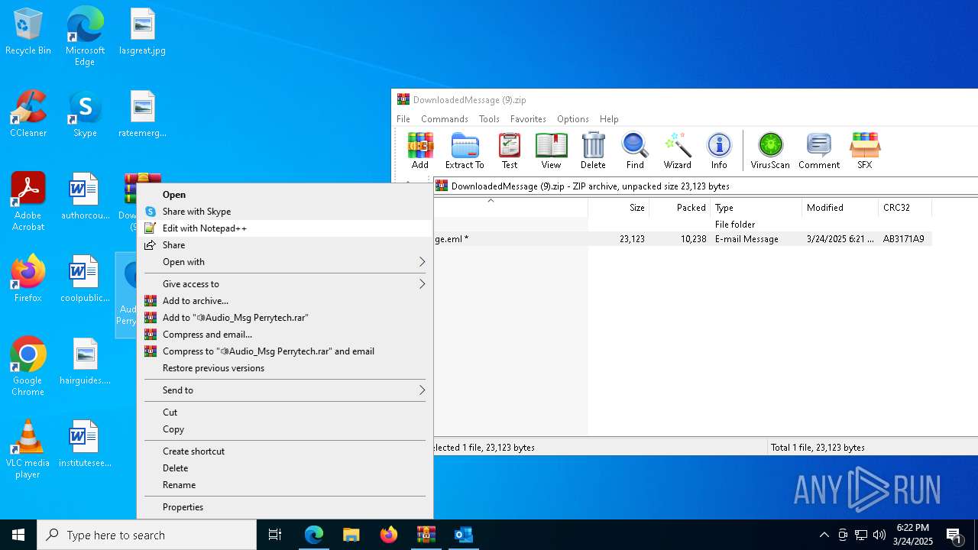This screenshot has width=978, height=550.
Task: Open the WinRAR Help menu
Action: (609, 119)
